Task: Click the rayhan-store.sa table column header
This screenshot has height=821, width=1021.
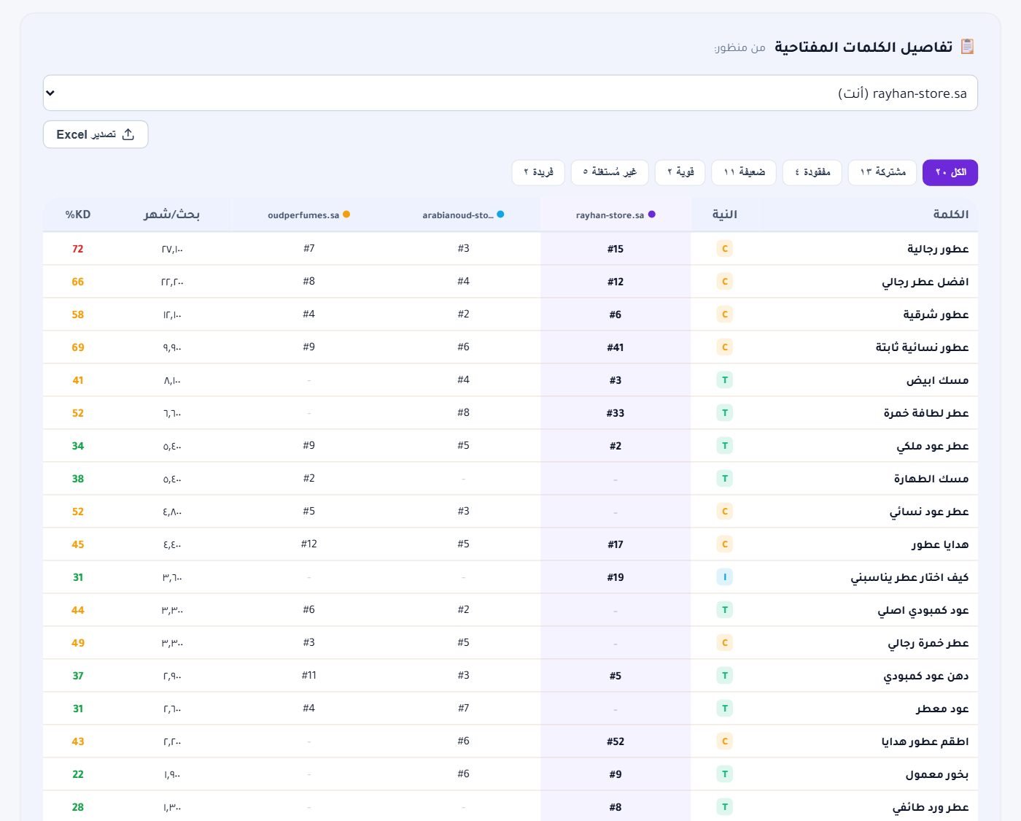Action: coord(616,215)
